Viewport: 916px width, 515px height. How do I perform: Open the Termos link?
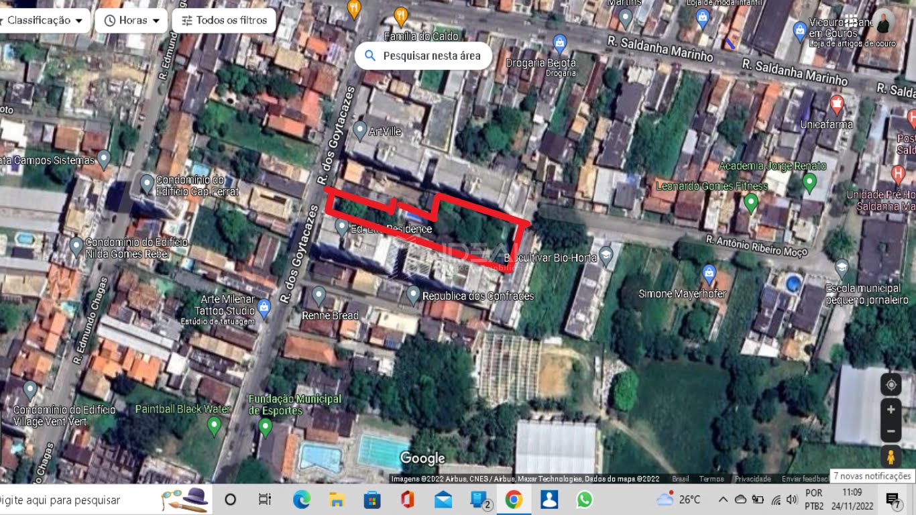(x=711, y=479)
